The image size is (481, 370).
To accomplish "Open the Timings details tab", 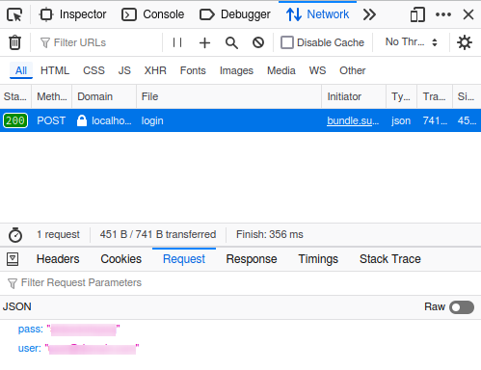I will point(318,259).
